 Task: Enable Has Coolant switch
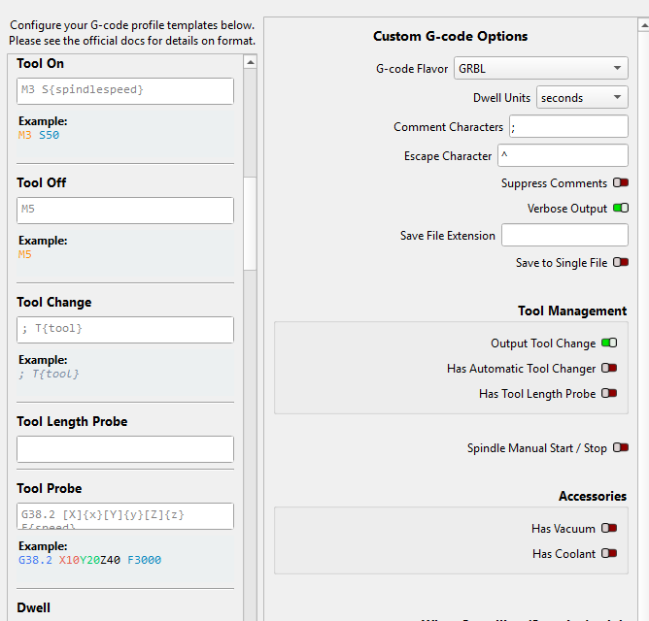coord(609,553)
